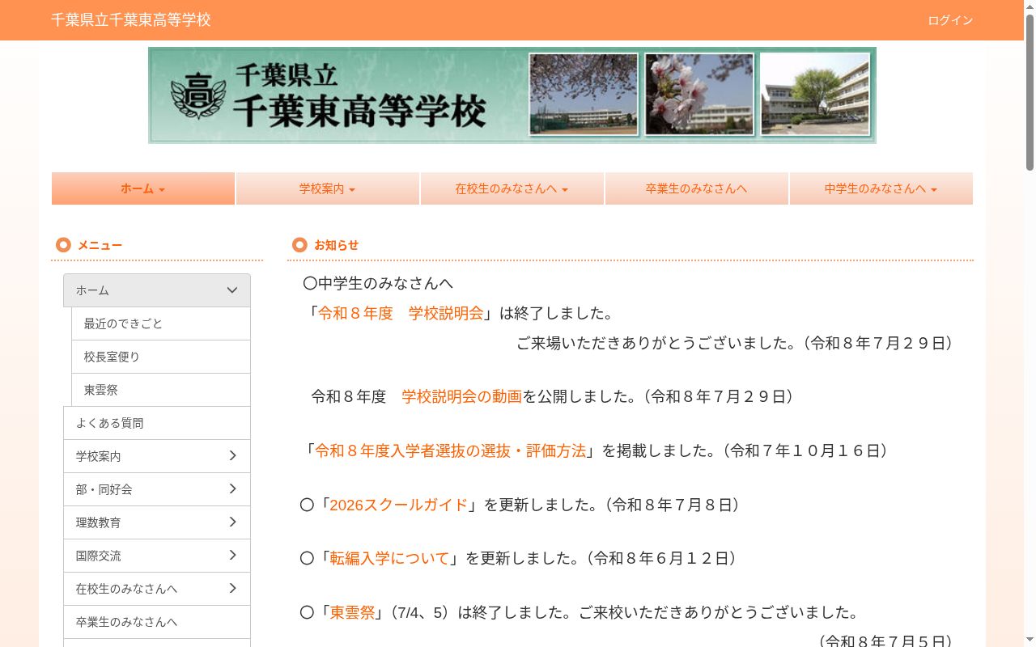Open the 学校説明会の動画 link
Image resolution: width=1036 pixels, height=647 pixels.
click(x=461, y=396)
